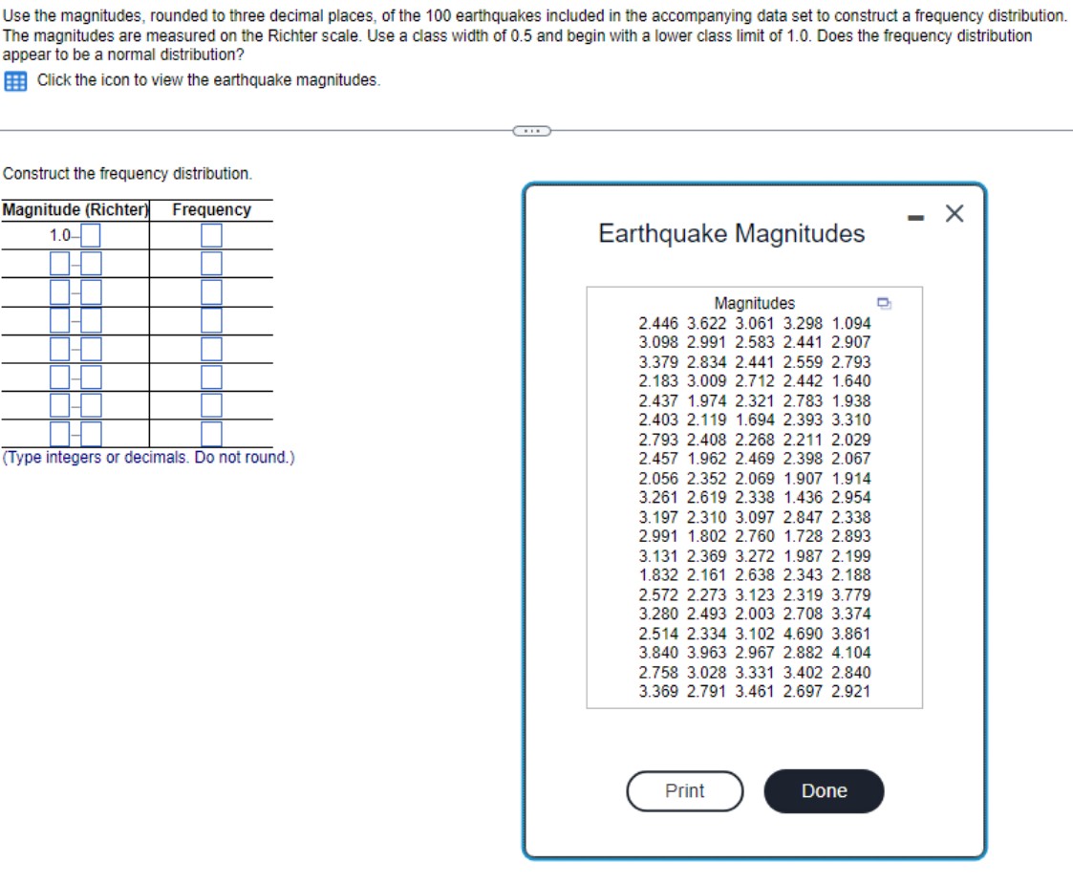Viewport: 1073px width, 884px height.
Task: Select the second row Frequency box
Action: point(212,263)
